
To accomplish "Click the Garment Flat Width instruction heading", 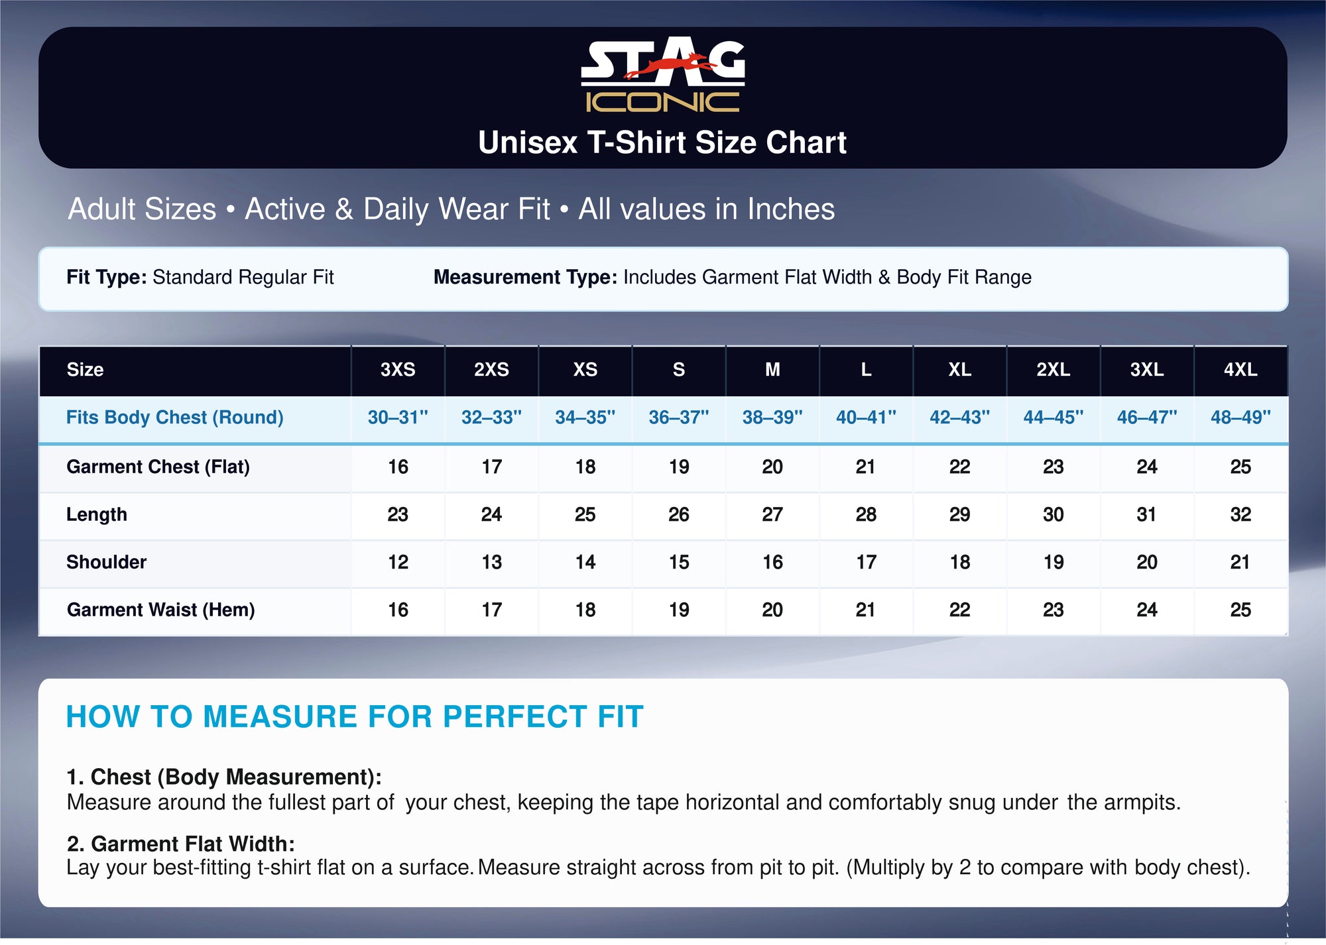I will tap(180, 844).
